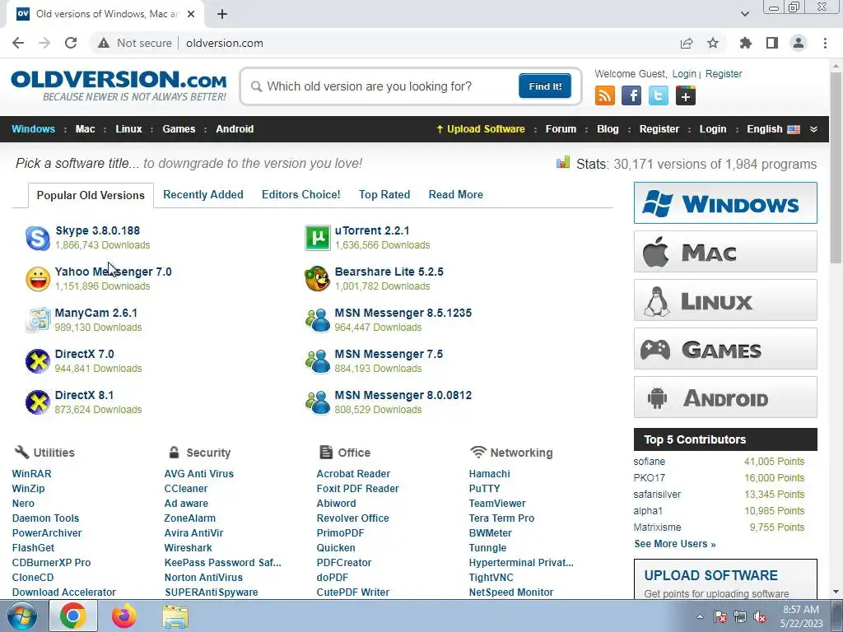Open the Facebook page icon
The image size is (843, 632).
(x=631, y=95)
